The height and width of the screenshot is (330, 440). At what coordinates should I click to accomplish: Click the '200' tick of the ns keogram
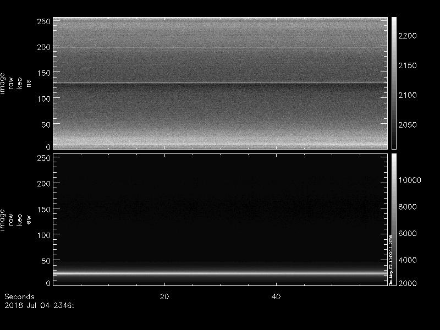pyautogui.click(x=43, y=47)
